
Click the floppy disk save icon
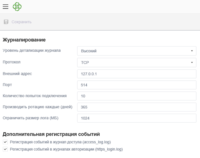[6, 22]
